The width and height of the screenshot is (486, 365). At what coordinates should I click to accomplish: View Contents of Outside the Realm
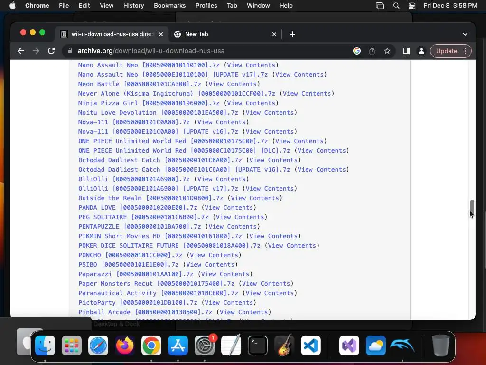coord(255,198)
